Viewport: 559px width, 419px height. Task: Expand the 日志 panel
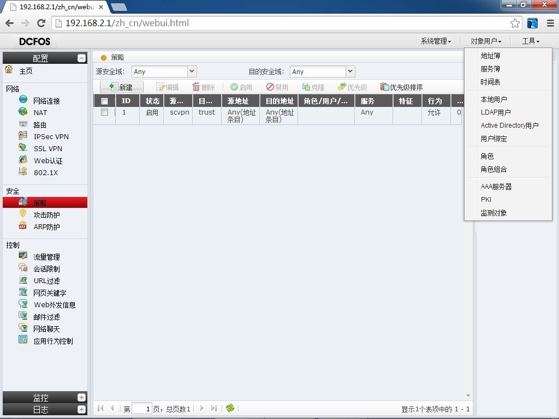coord(81,409)
